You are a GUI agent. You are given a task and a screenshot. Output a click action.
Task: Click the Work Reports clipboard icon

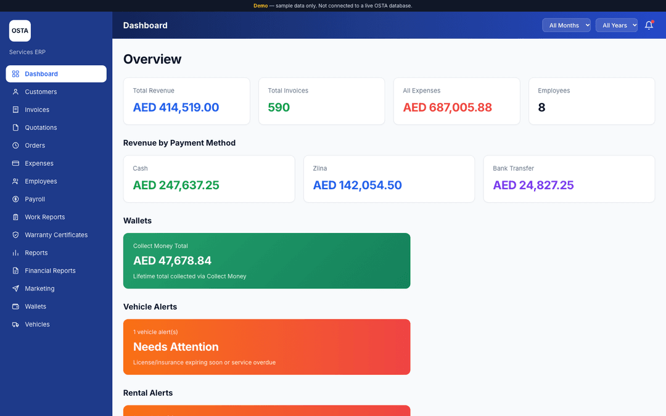15,217
